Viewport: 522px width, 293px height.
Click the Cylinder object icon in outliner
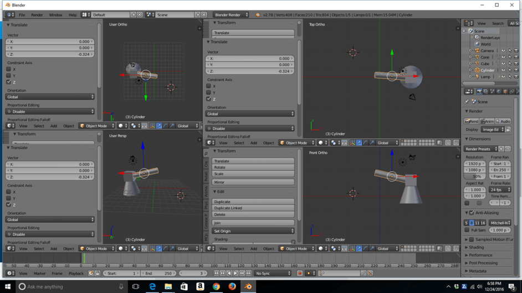click(477, 70)
